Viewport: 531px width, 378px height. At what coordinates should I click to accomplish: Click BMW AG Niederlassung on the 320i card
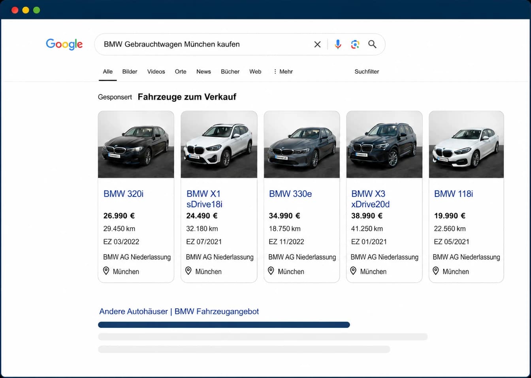[137, 257]
